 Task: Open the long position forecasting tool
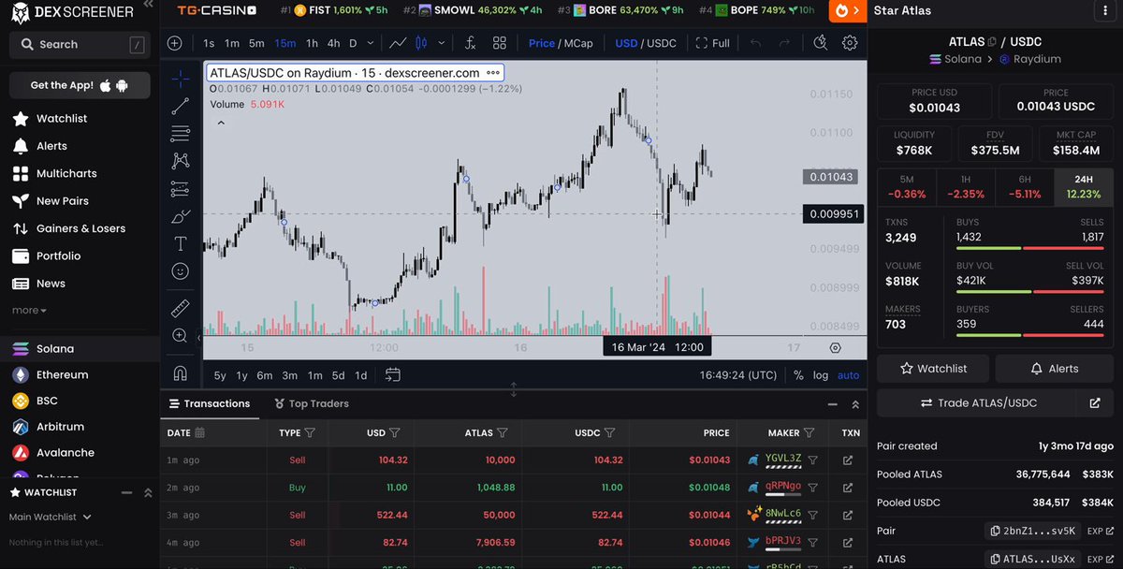(x=181, y=189)
